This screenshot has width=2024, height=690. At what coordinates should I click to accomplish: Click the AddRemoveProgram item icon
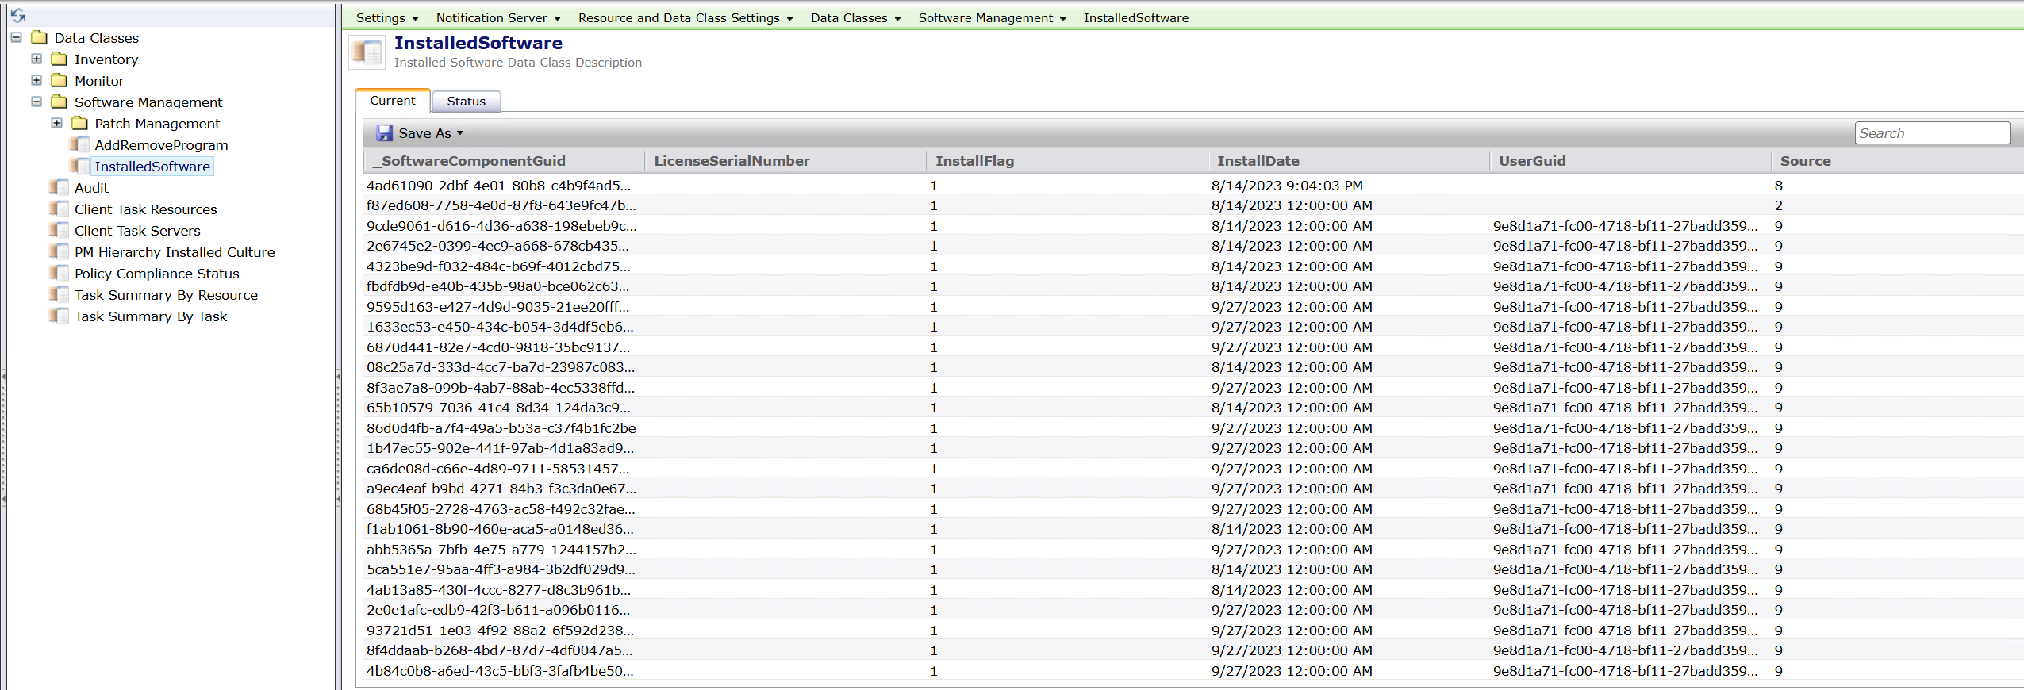click(79, 145)
